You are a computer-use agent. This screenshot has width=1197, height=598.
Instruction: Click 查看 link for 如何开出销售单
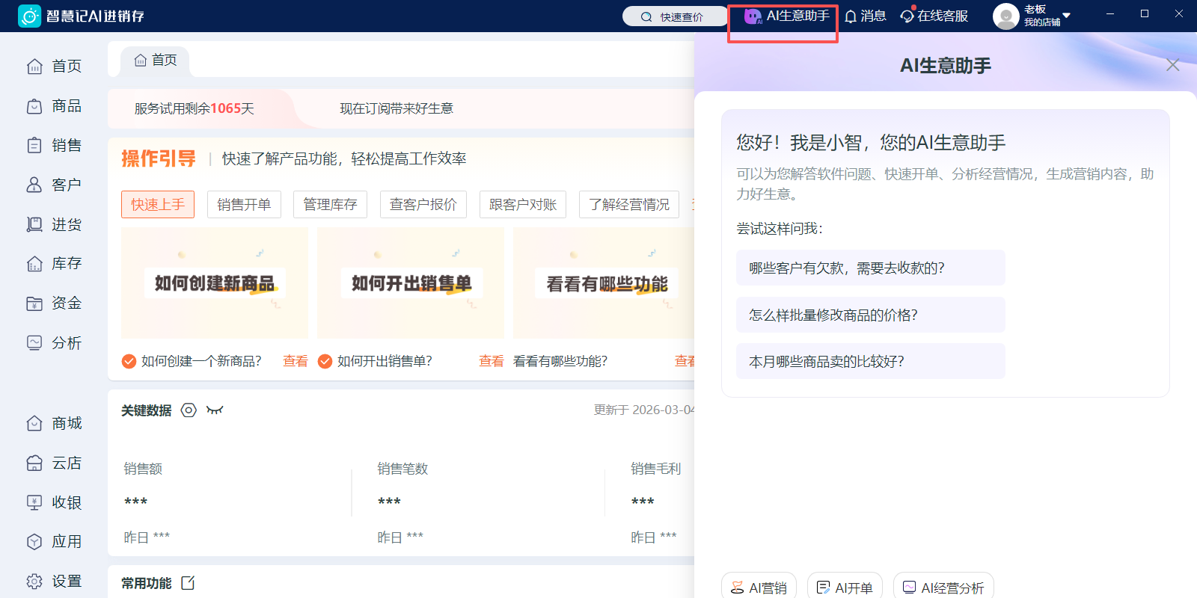click(491, 361)
